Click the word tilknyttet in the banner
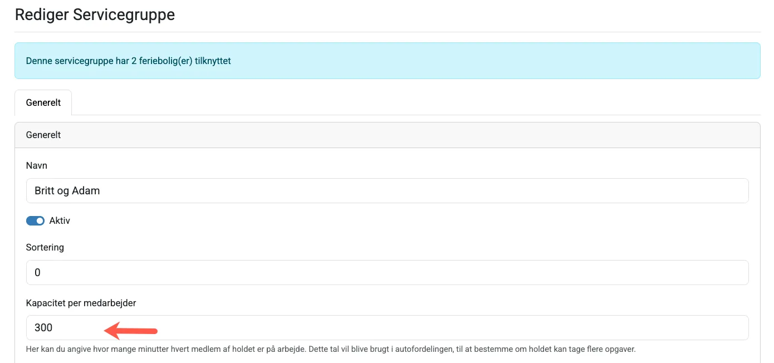Image resolution: width=774 pixels, height=363 pixels. 213,61
